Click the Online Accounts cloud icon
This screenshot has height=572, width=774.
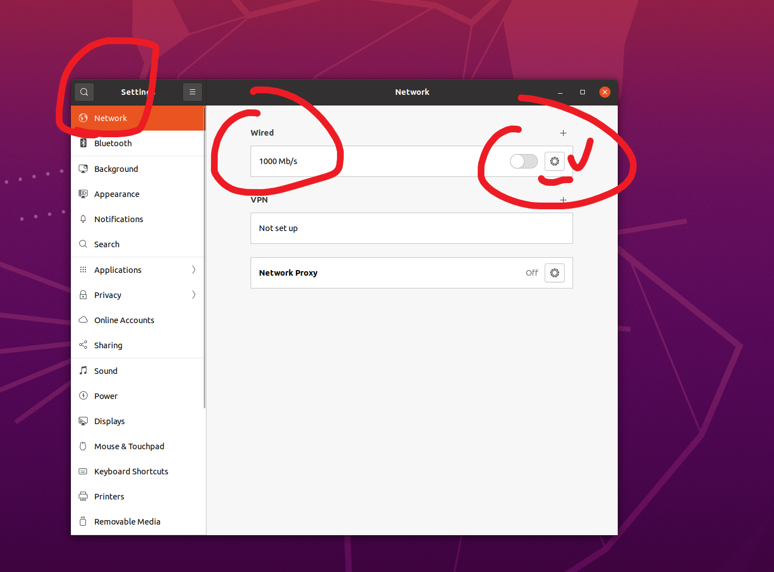tap(83, 320)
